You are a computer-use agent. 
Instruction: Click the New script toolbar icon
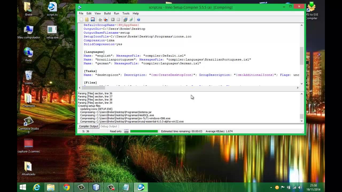coord(81,19)
